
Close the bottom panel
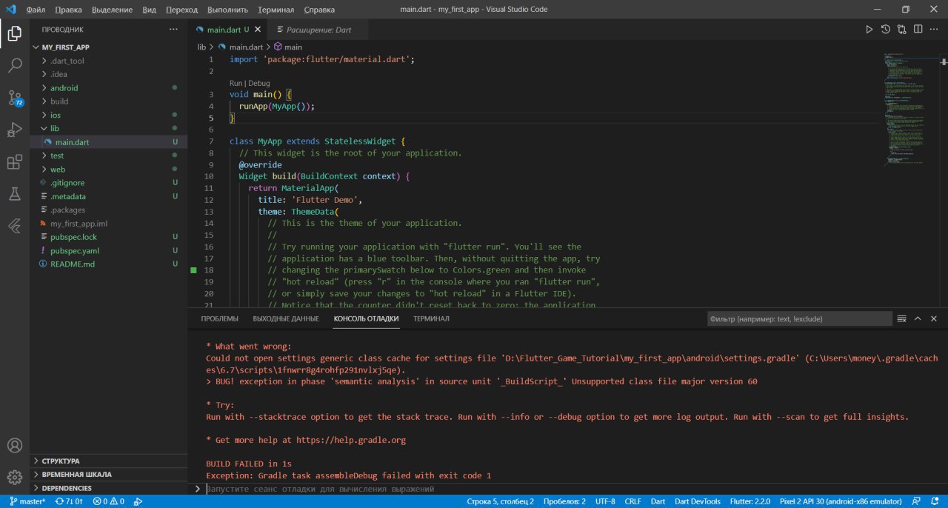[934, 318]
